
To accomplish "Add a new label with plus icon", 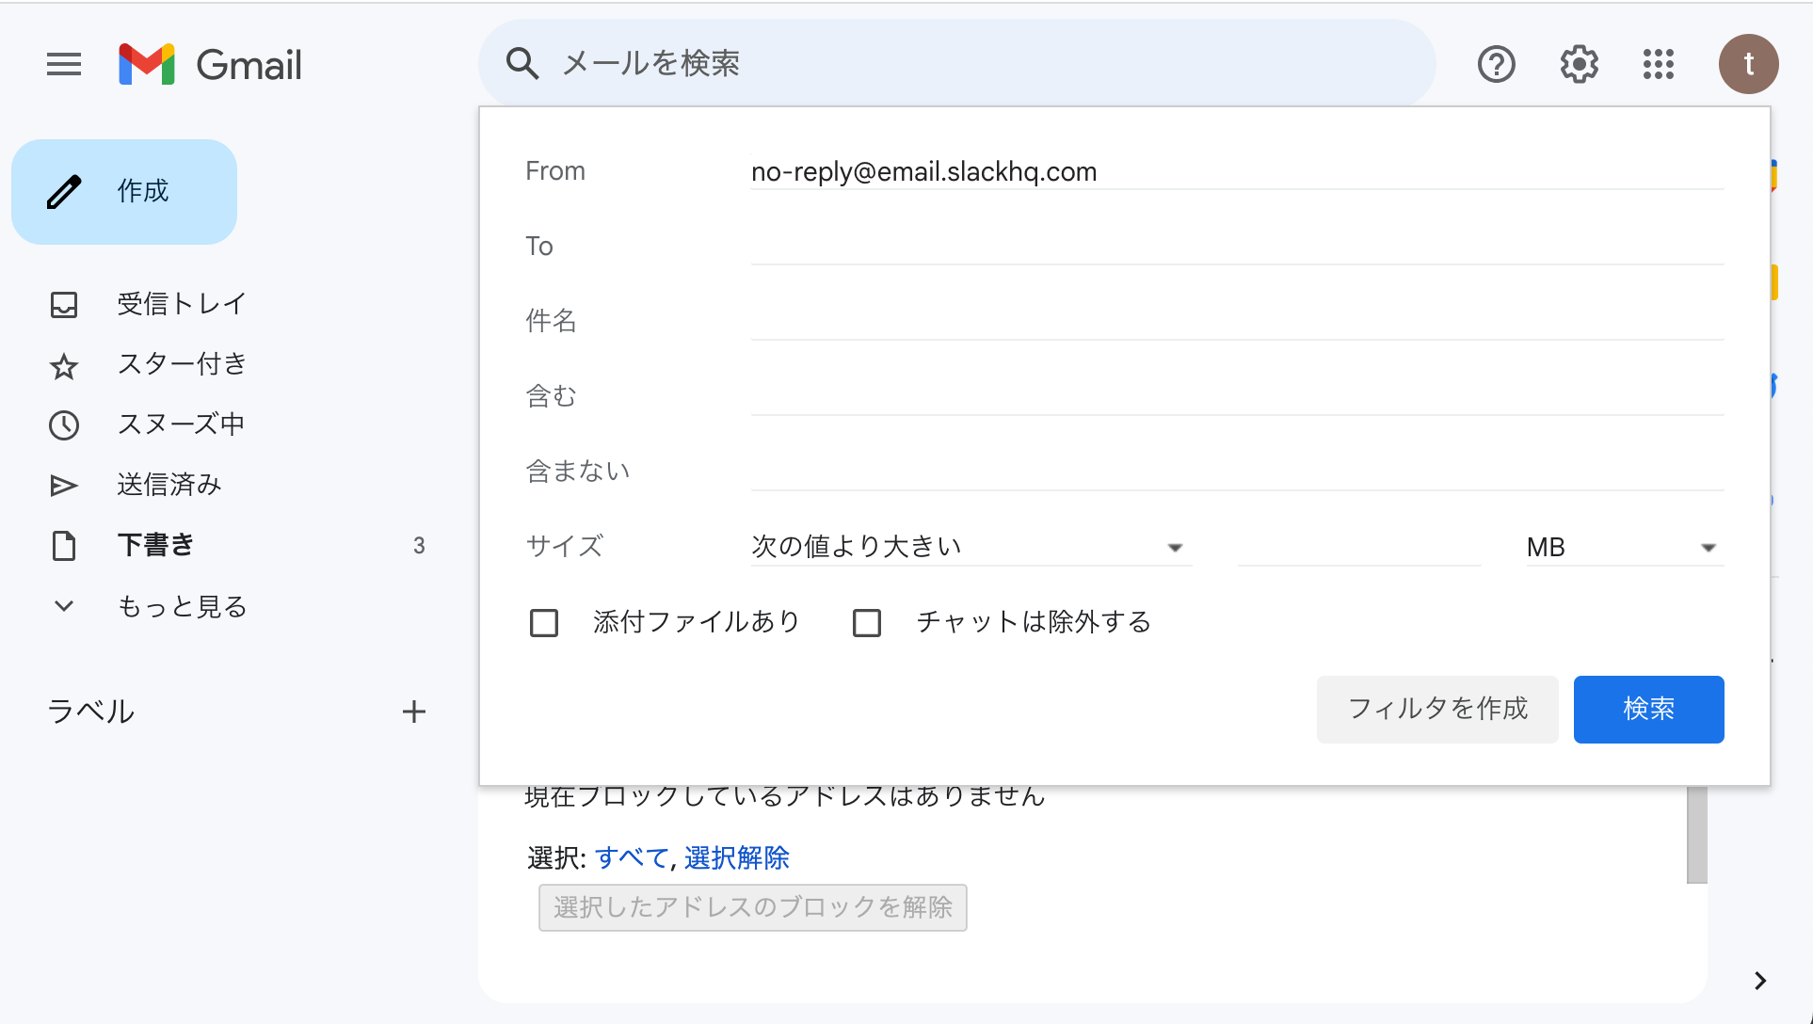I will (x=414, y=712).
